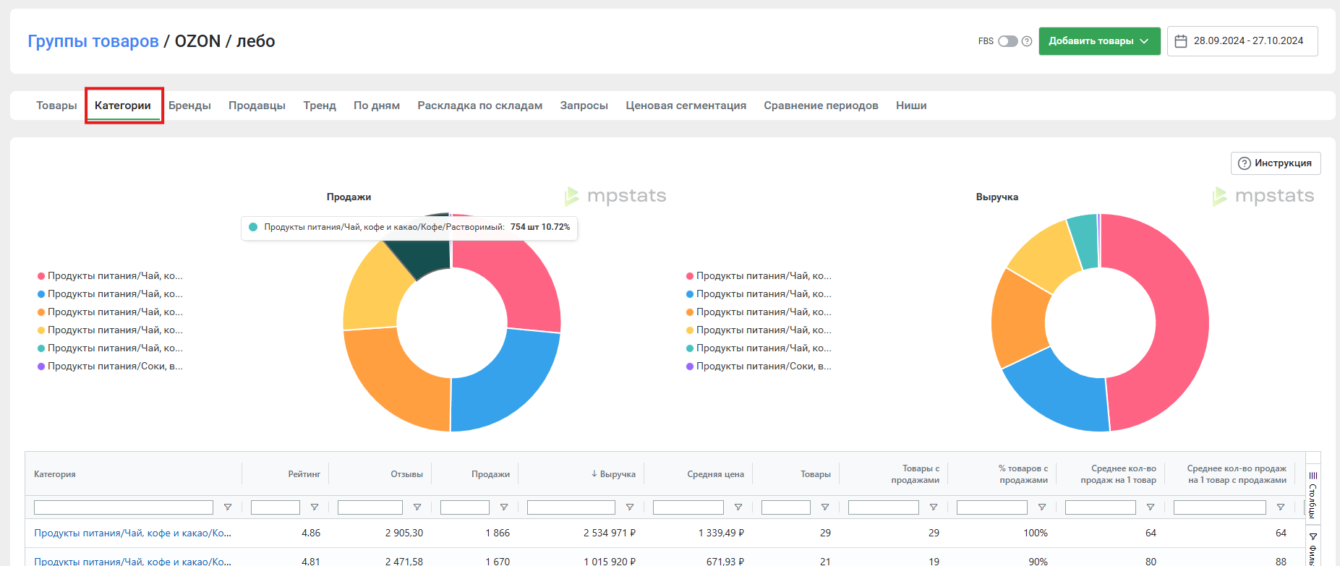Click the Категория filter input field
1340x566 pixels.
point(124,507)
